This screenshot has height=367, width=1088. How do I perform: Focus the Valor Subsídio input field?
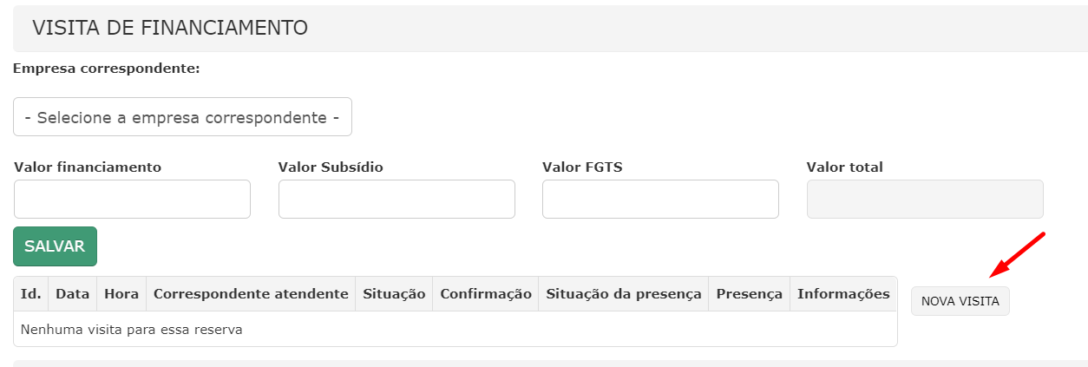click(397, 199)
